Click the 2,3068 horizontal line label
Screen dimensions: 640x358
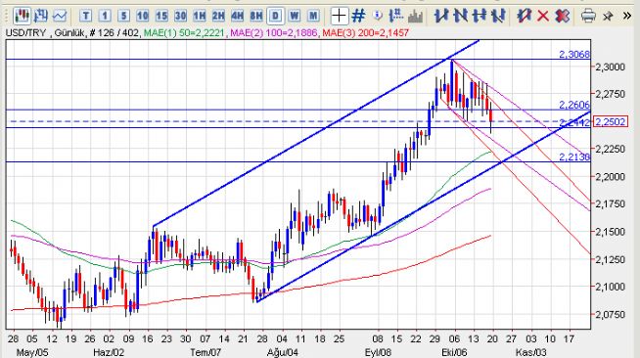coord(574,54)
